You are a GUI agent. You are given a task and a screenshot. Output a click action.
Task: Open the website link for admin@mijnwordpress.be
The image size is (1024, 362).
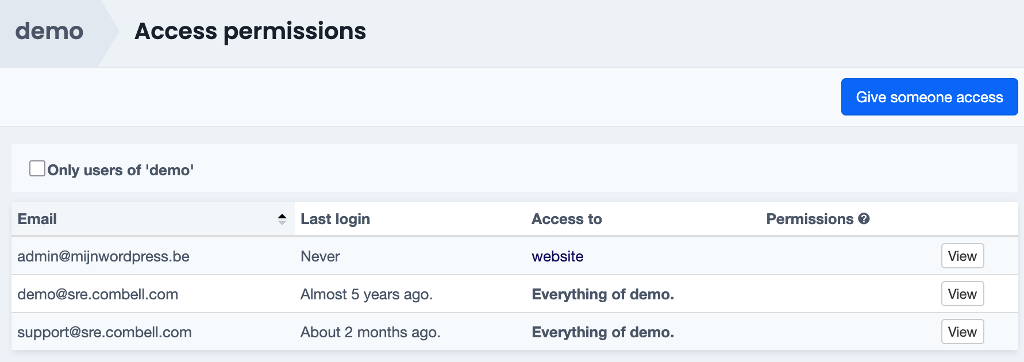(x=557, y=256)
